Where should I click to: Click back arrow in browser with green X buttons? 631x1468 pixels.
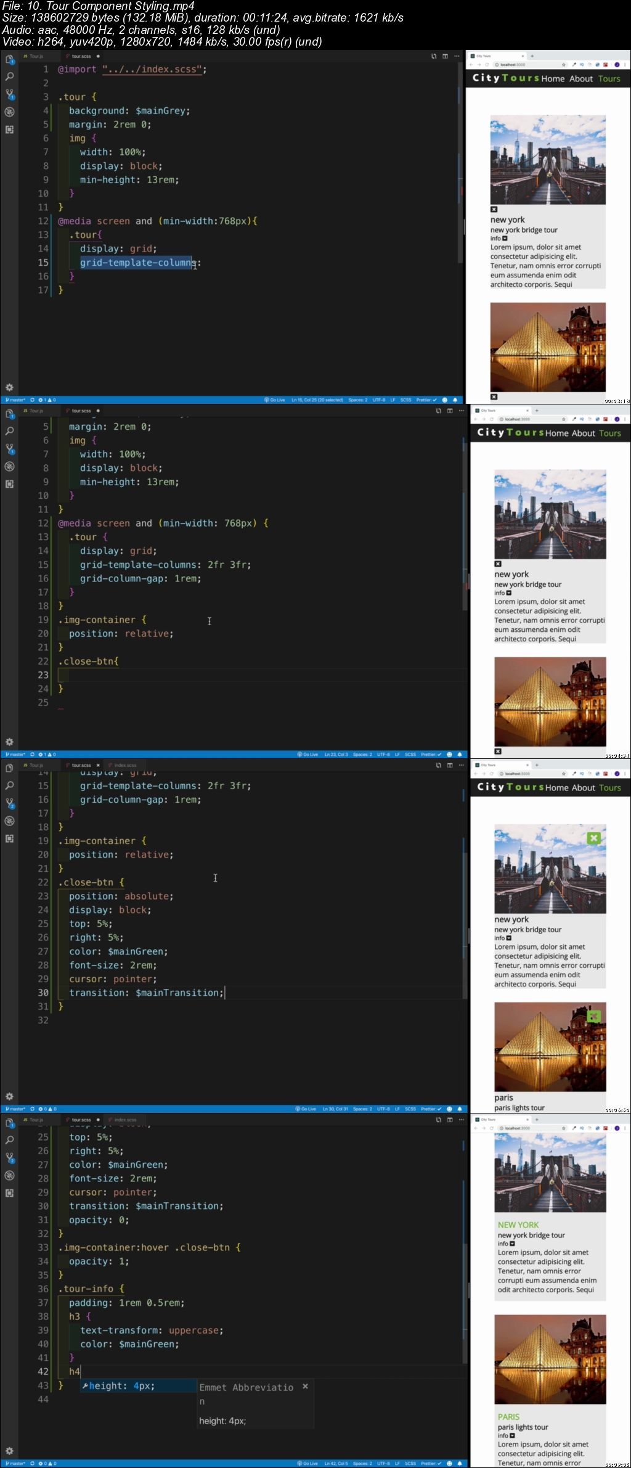click(x=475, y=773)
